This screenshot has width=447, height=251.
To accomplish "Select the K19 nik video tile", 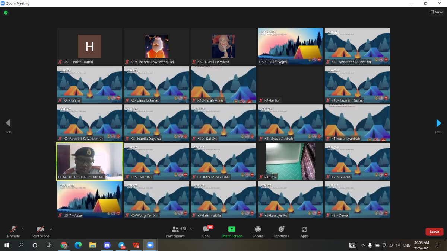I will click(290, 161).
